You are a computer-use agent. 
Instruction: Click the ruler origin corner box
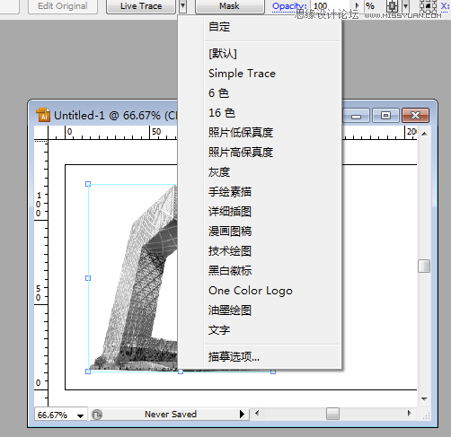pyautogui.click(x=41, y=133)
